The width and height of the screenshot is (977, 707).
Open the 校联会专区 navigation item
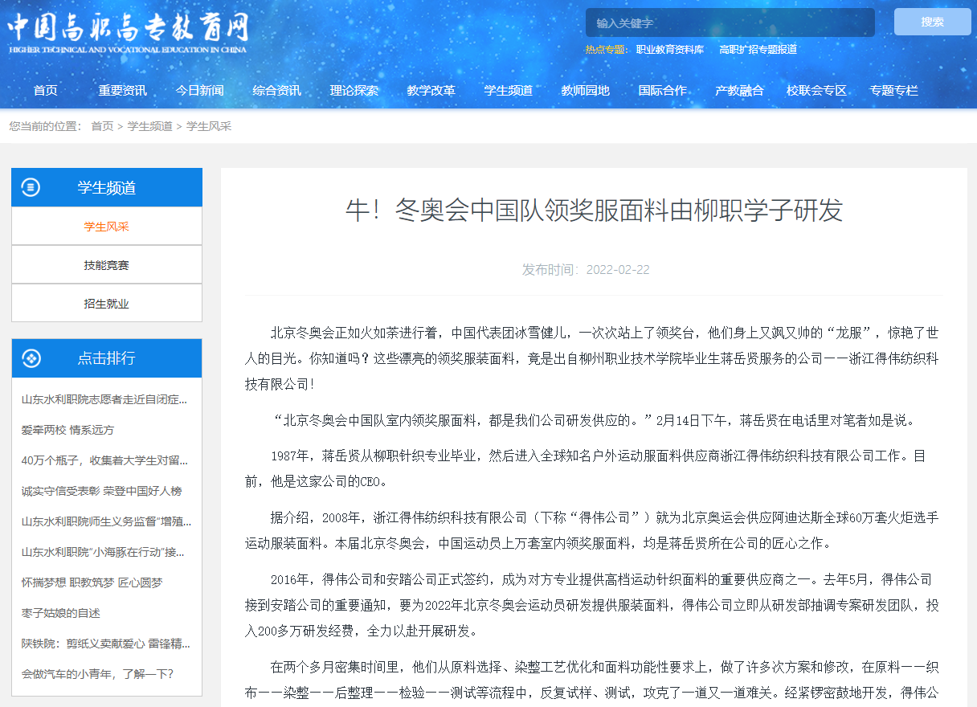816,91
